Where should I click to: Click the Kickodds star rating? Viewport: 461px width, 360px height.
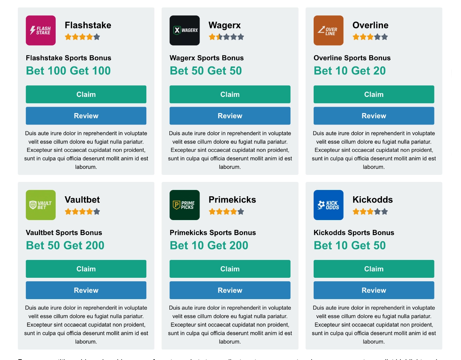(370, 211)
